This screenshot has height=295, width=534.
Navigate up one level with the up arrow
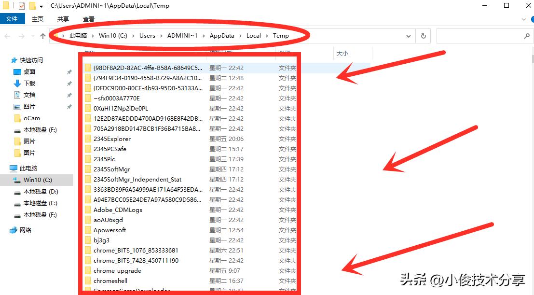(43, 36)
